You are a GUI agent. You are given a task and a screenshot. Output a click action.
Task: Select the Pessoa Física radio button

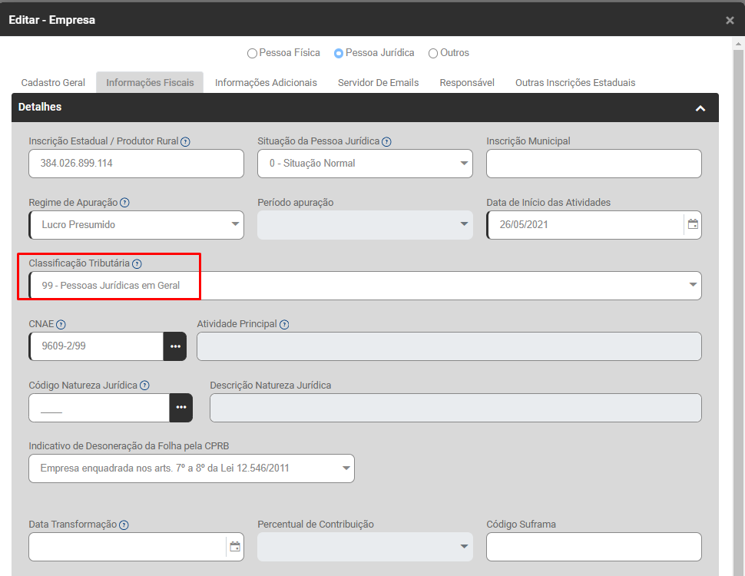252,54
